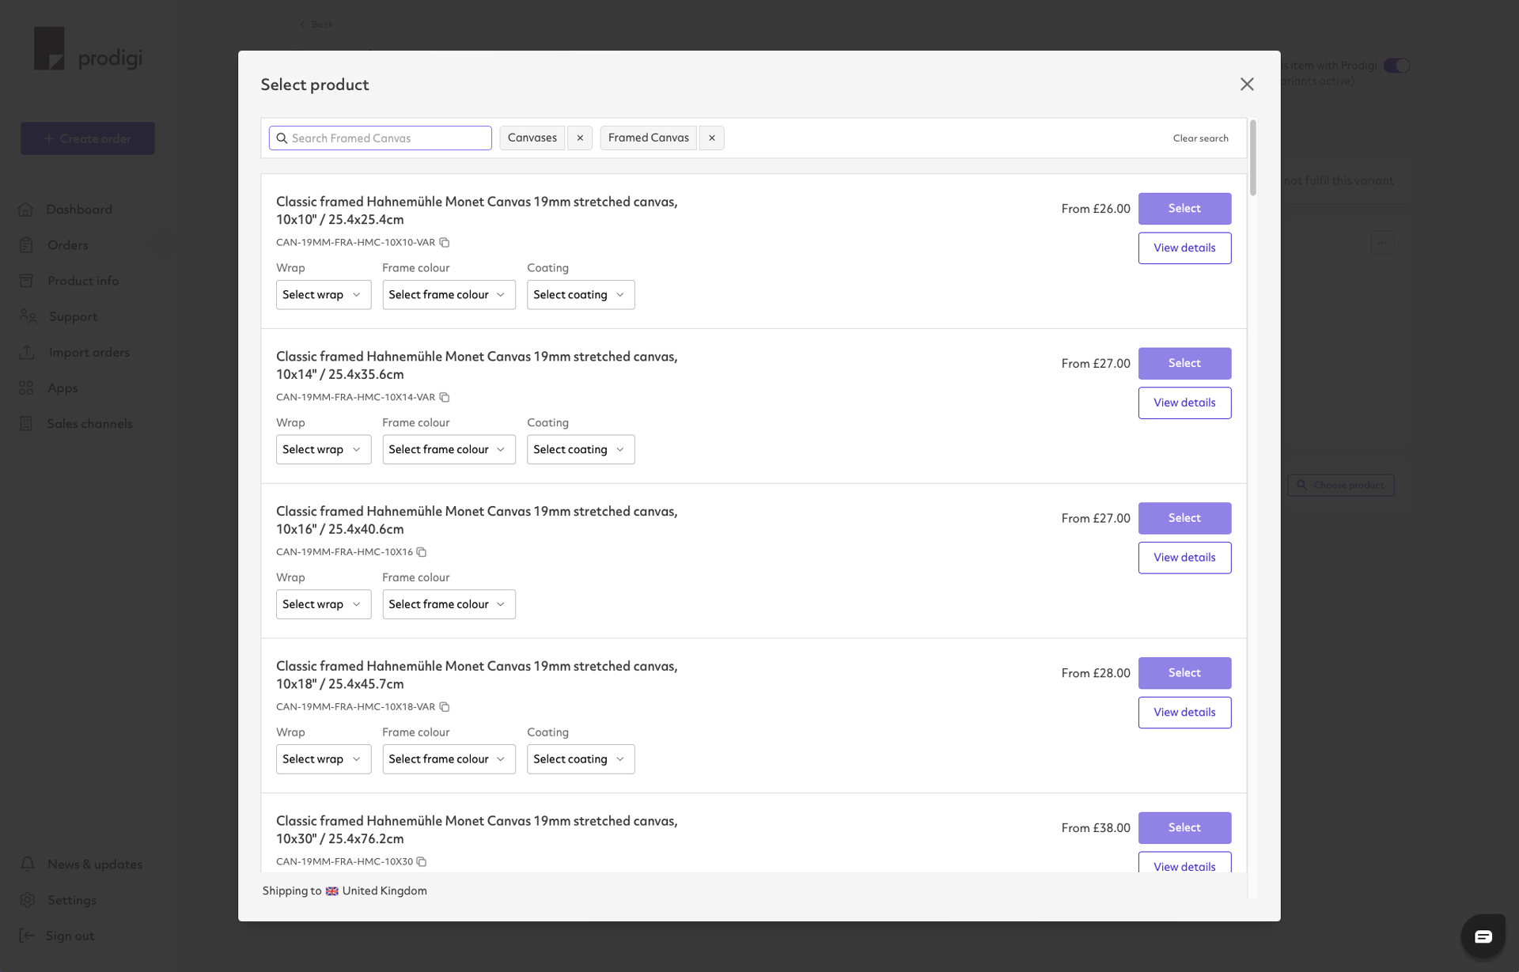View details for 10x16 canvas product
Viewport: 1519px width, 972px height.
pyautogui.click(x=1184, y=557)
